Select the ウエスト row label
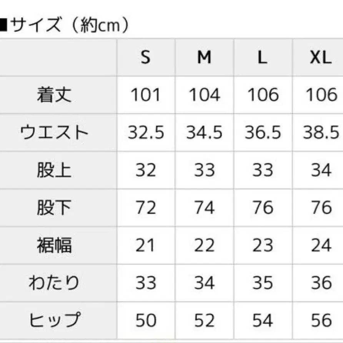This screenshot has height=343, width=343. point(54,133)
